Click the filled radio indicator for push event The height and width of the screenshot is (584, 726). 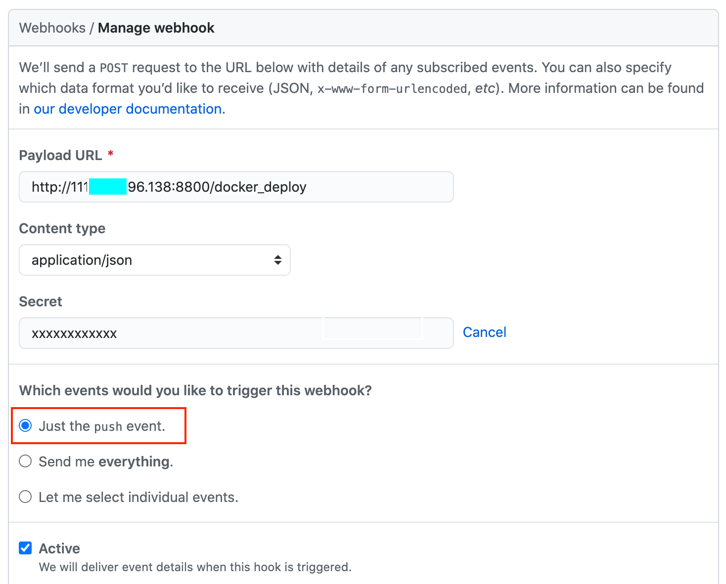[x=25, y=425]
